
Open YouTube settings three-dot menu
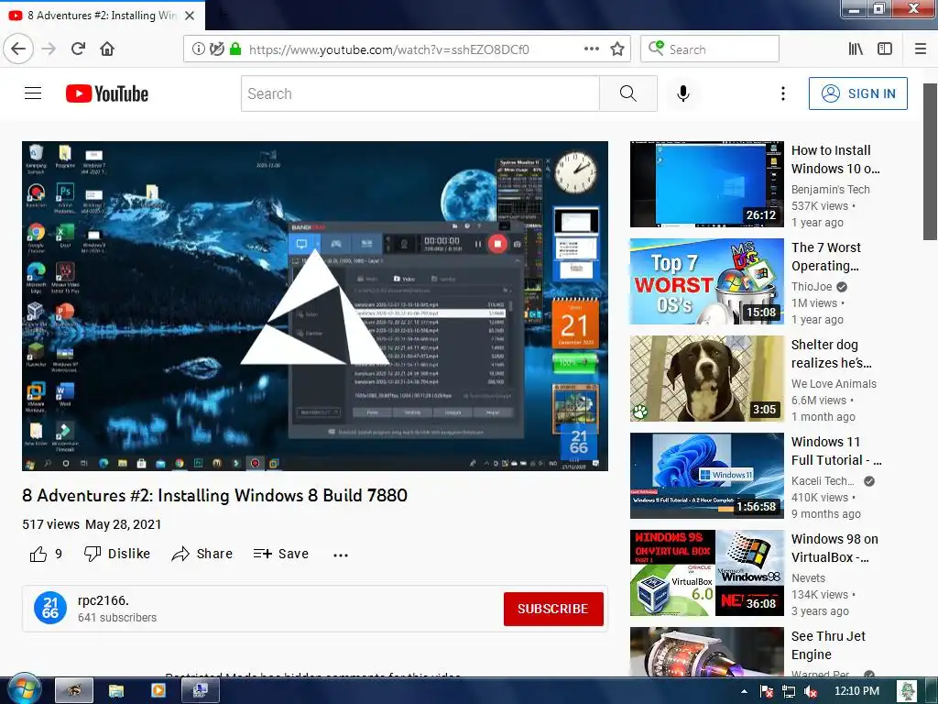pyautogui.click(x=782, y=93)
